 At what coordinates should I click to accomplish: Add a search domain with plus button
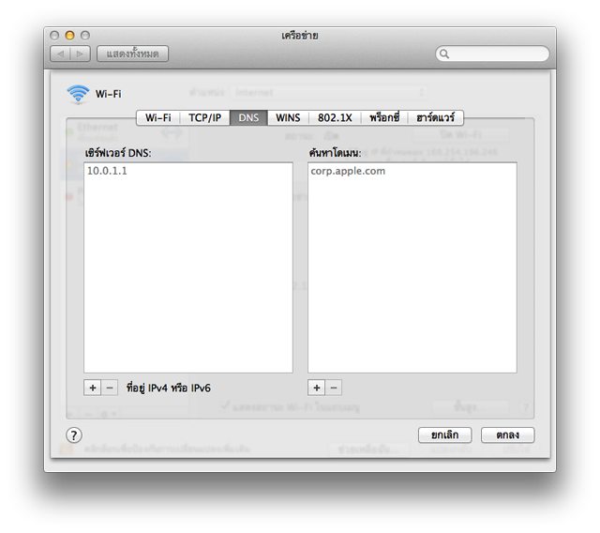(x=317, y=388)
